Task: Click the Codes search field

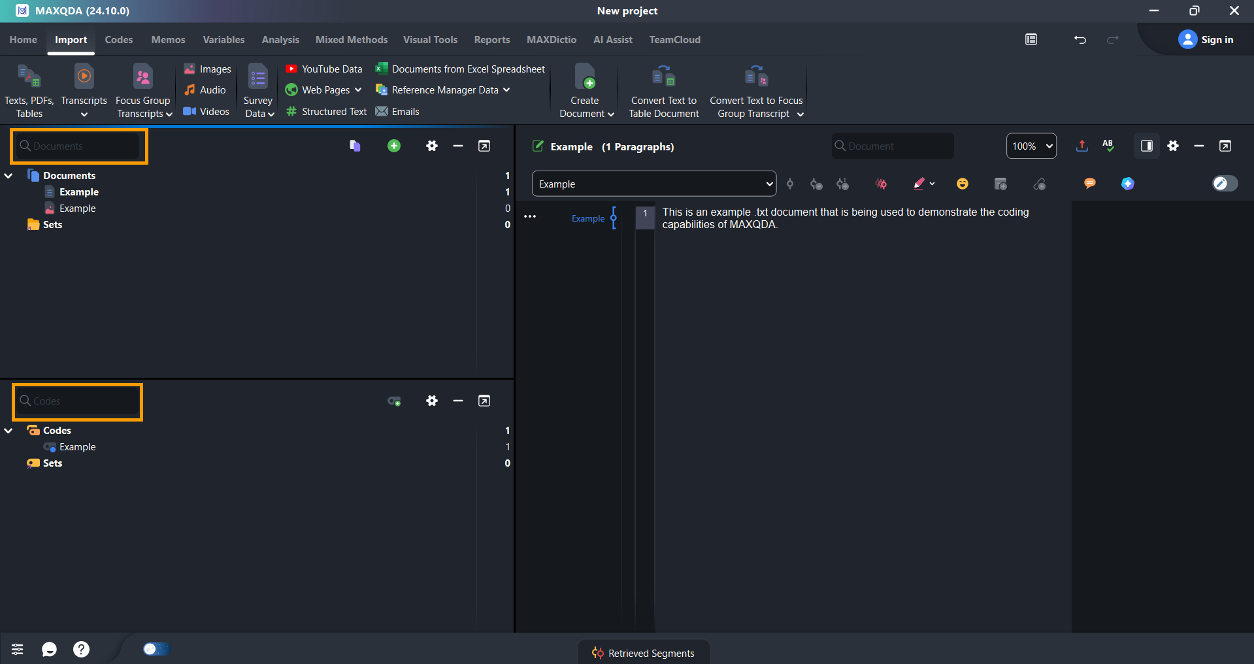Action: point(78,401)
